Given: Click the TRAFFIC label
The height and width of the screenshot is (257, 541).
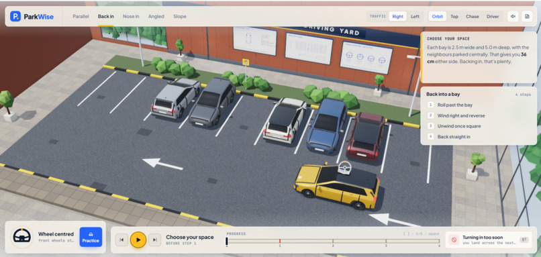Looking at the screenshot, I should coord(378,16).
